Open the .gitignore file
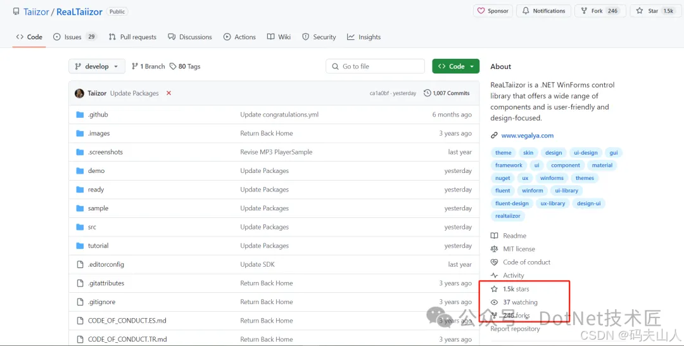The width and height of the screenshot is (684, 346). (101, 302)
